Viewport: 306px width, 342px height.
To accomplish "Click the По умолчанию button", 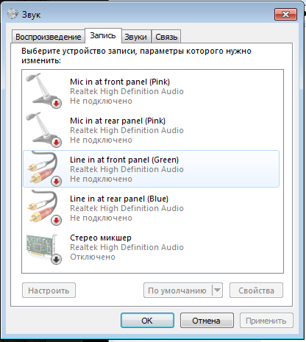I will pos(177,291).
